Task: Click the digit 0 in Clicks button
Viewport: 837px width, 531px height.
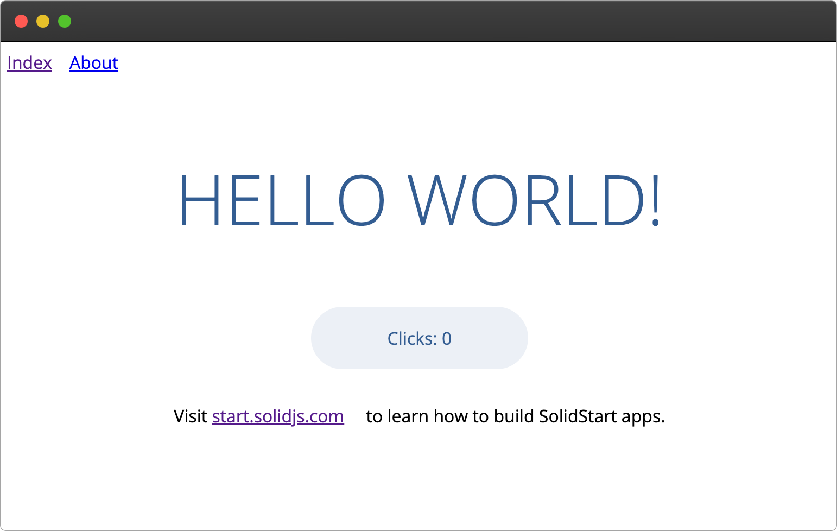Action: (447, 339)
